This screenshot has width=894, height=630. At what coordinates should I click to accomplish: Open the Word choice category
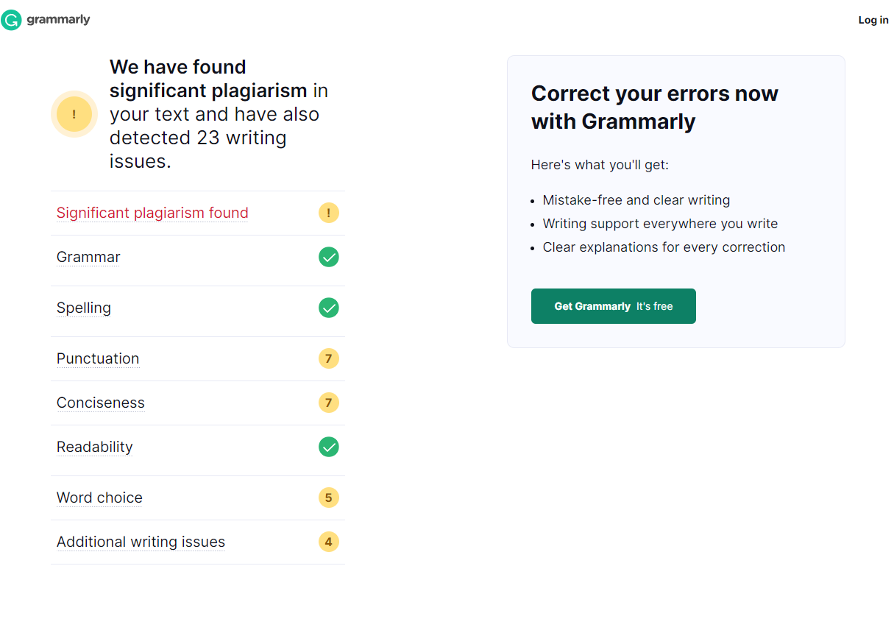pyautogui.click(x=99, y=498)
